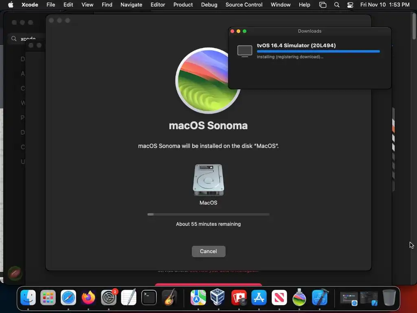Open the Product menu
Image resolution: width=417 pixels, height=313 pixels.
coord(183,4)
